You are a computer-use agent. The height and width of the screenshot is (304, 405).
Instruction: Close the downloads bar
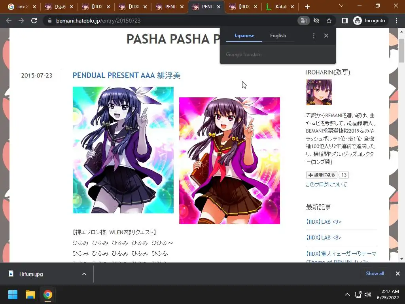398,274
